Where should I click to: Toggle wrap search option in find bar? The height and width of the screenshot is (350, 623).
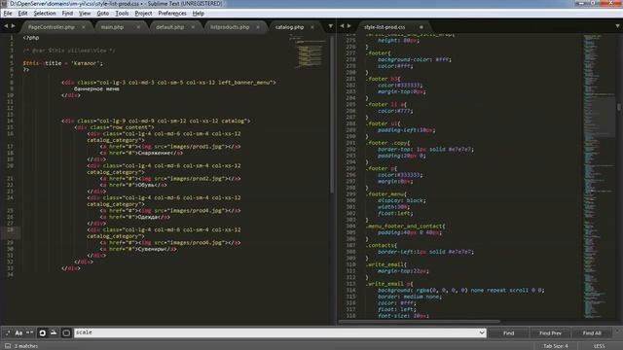(42, 332)
